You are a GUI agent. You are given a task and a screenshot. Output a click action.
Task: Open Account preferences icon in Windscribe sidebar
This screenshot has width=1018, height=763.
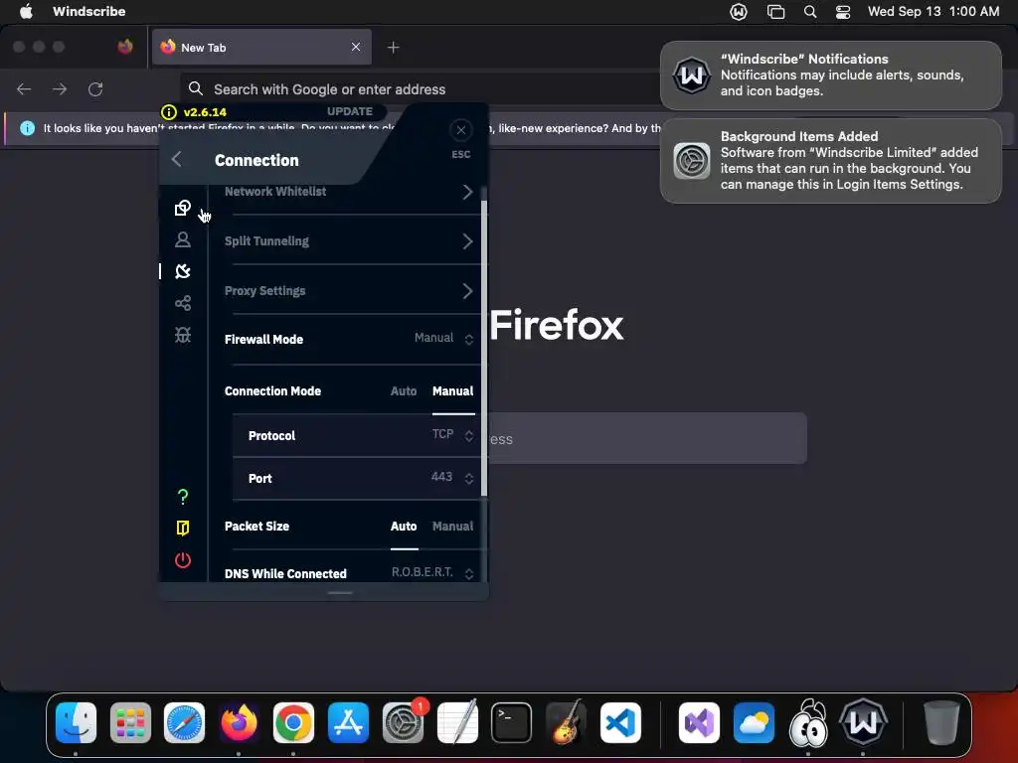[183, 240]
